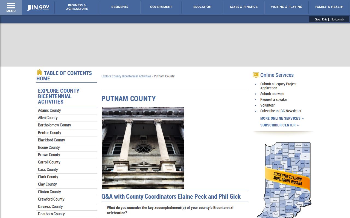Click the Gov. Eric J. Holcomb button
This screenshot has width=350, height=218.
tap(329, 19)
